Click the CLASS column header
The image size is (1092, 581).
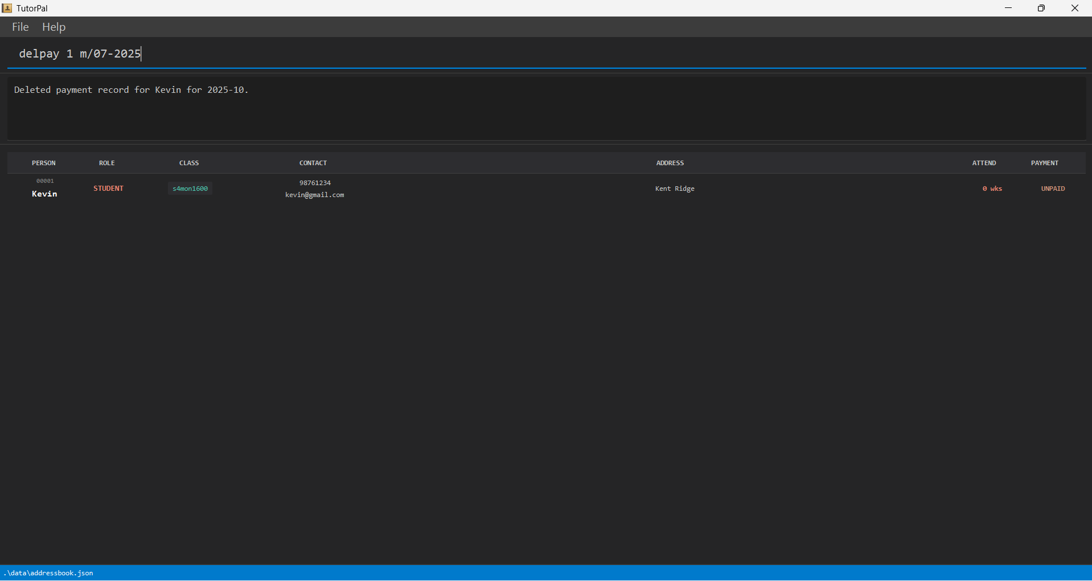click(x=189, y=163)
